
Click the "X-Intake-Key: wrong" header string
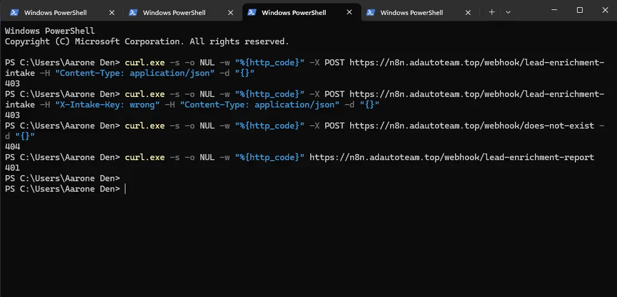(x=108, y=105)
